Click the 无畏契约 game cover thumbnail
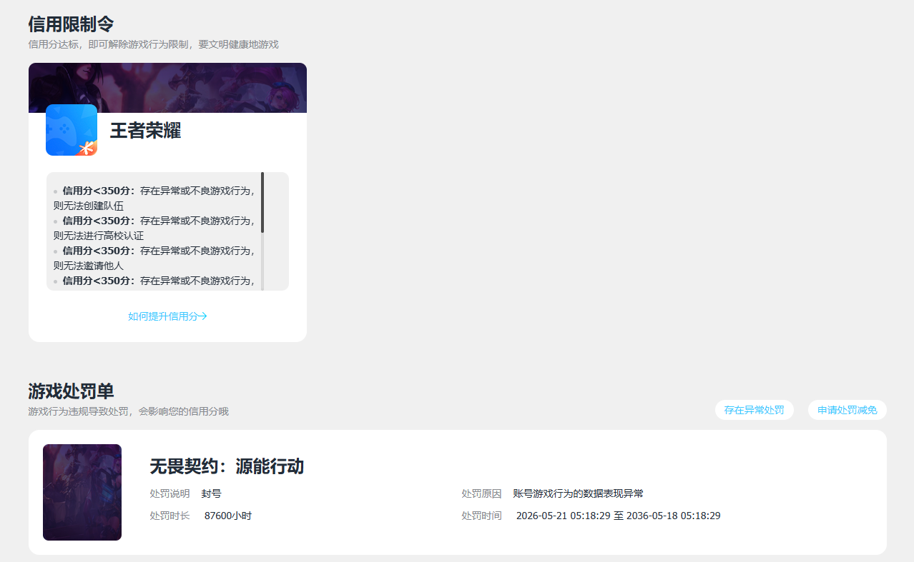914x562 pixels. coord(82,492)
